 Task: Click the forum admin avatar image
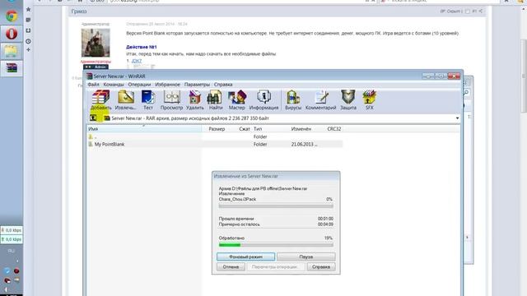(96, 43)
